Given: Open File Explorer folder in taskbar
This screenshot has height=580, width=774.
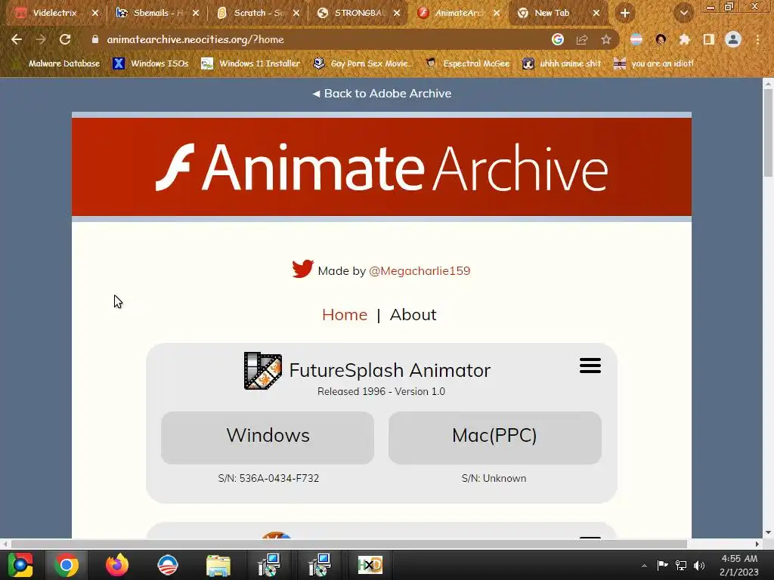Looking at the screenshot, I should pos(218,565).
